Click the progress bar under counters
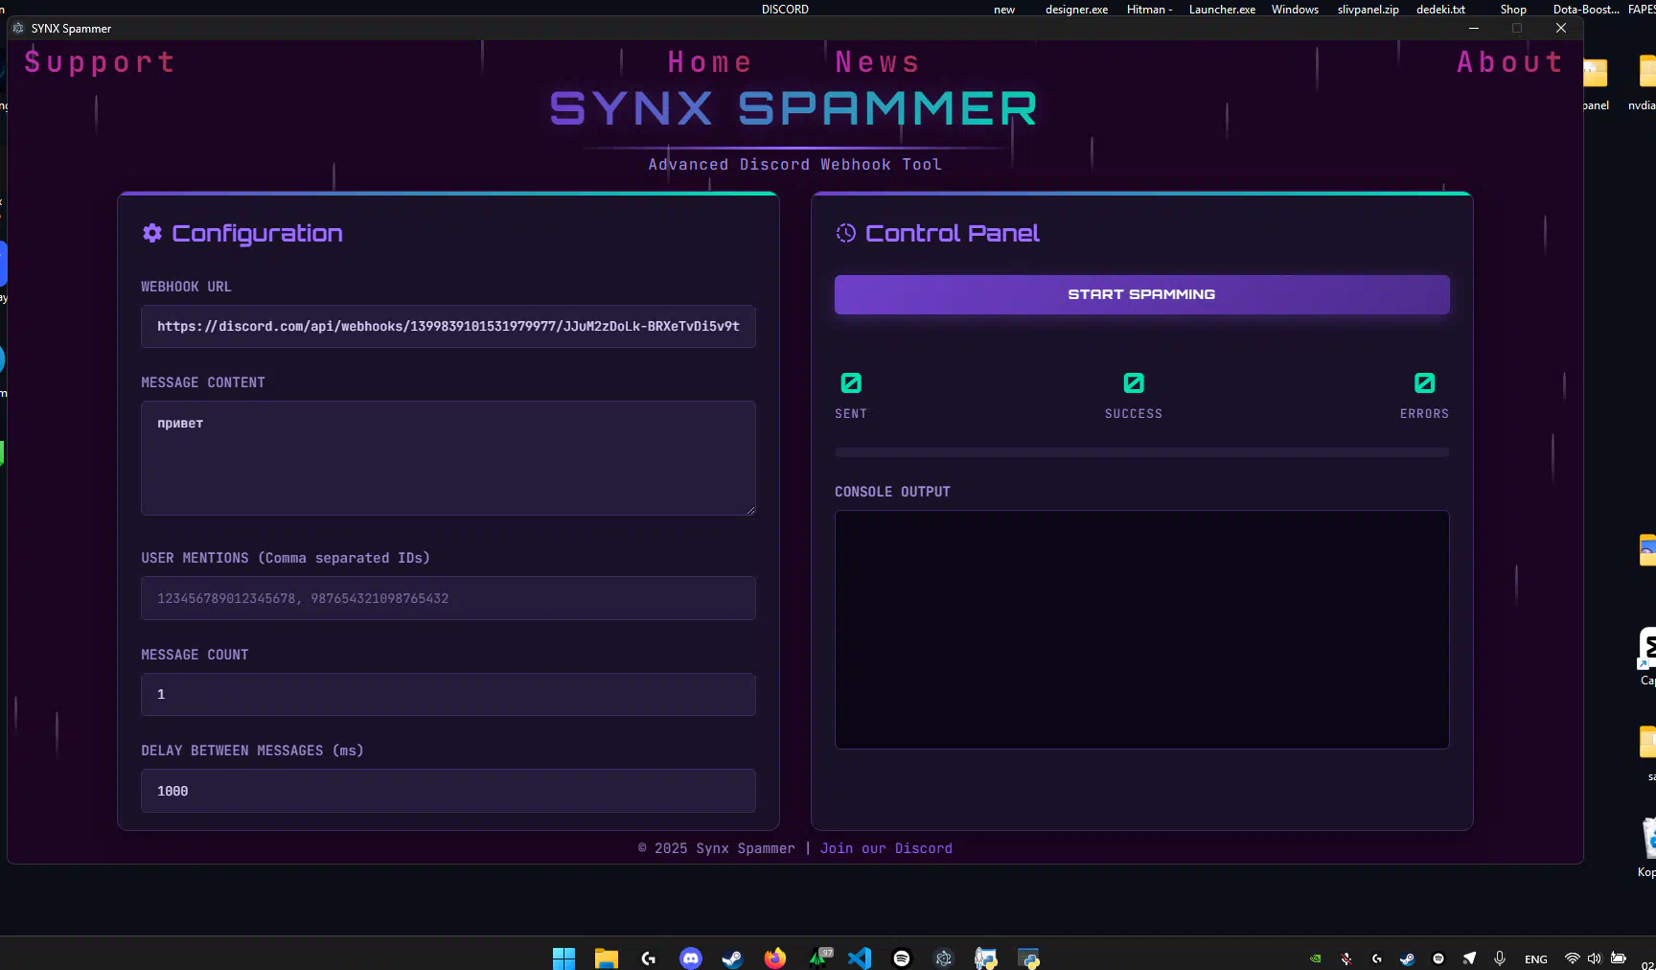Viewport: 1656px width, 970px height. 1141,452
